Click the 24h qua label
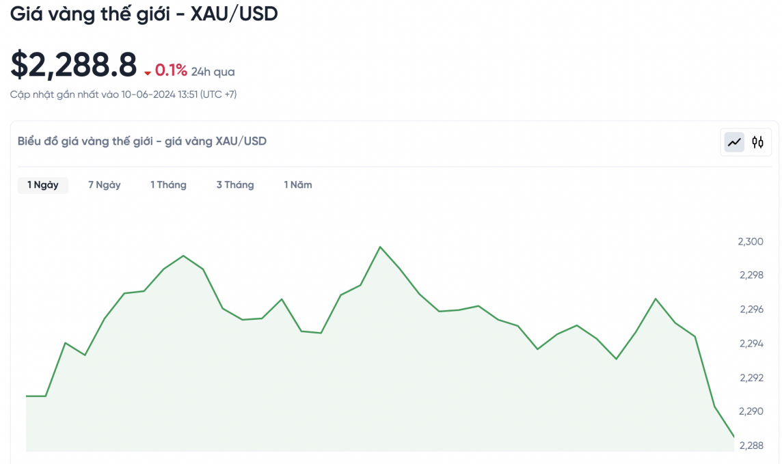This screenshot has height=464, width=782. coord(213,72)
